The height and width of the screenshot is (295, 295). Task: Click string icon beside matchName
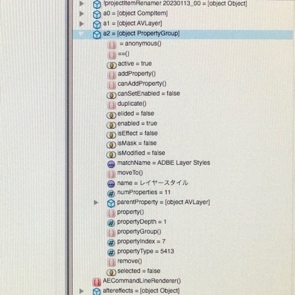point(111,164)
